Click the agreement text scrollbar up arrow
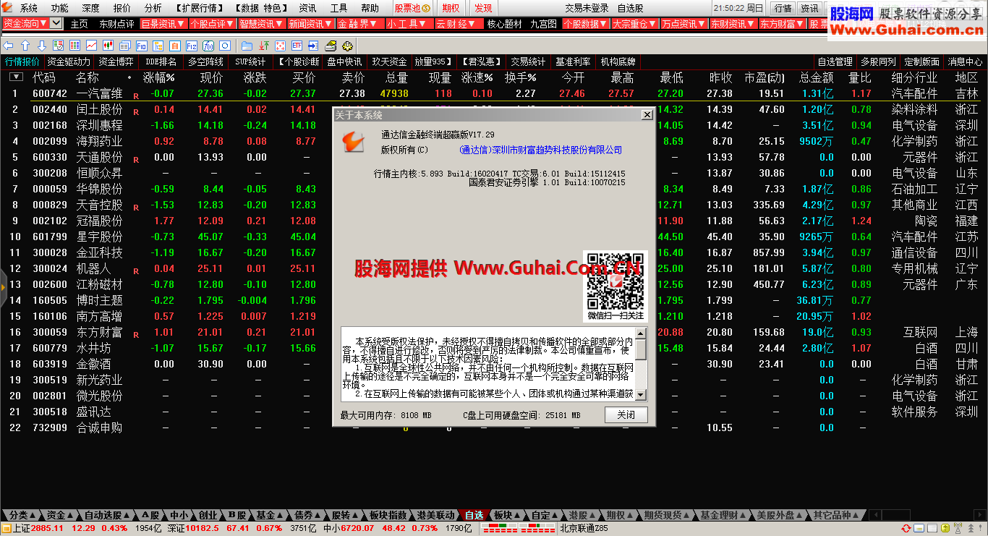 pos(641,333)
